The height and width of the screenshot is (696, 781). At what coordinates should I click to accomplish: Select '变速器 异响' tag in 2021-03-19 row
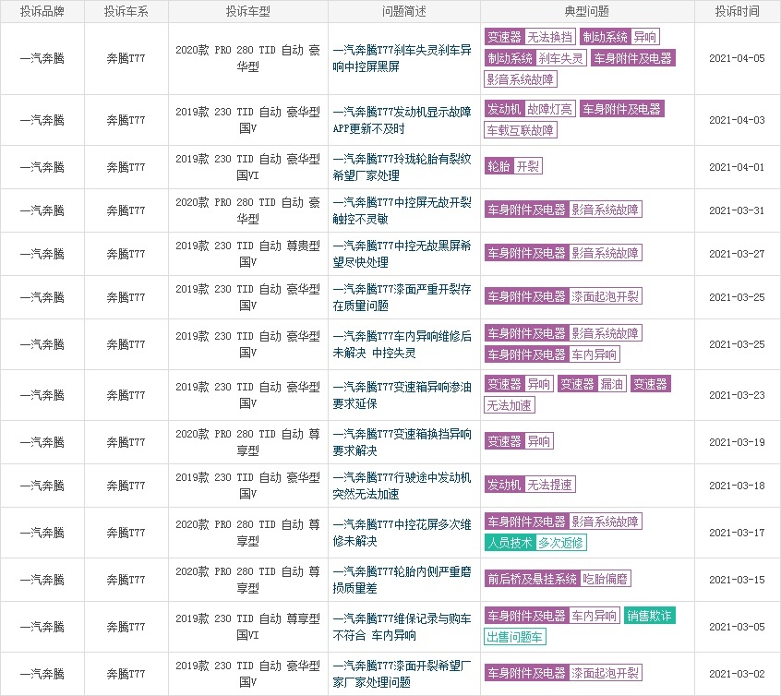(x=519, y=441)
